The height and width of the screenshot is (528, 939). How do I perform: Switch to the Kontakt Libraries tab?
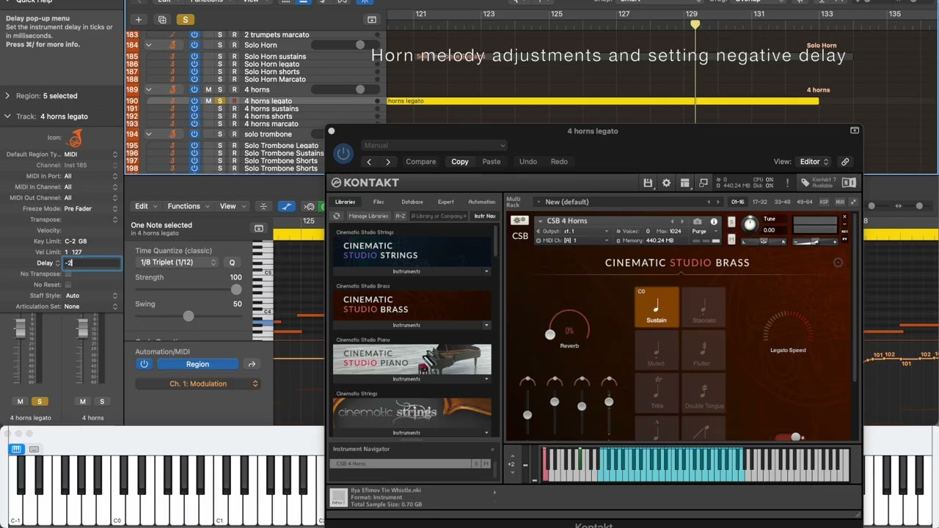click(345, 202)
